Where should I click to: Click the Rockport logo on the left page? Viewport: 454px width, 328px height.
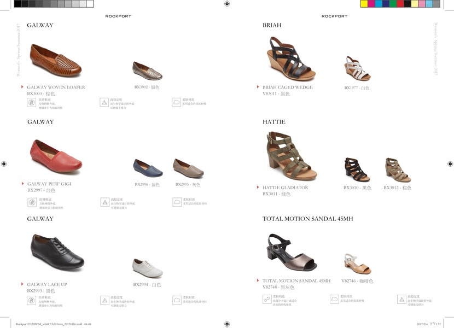click(118, 16)
